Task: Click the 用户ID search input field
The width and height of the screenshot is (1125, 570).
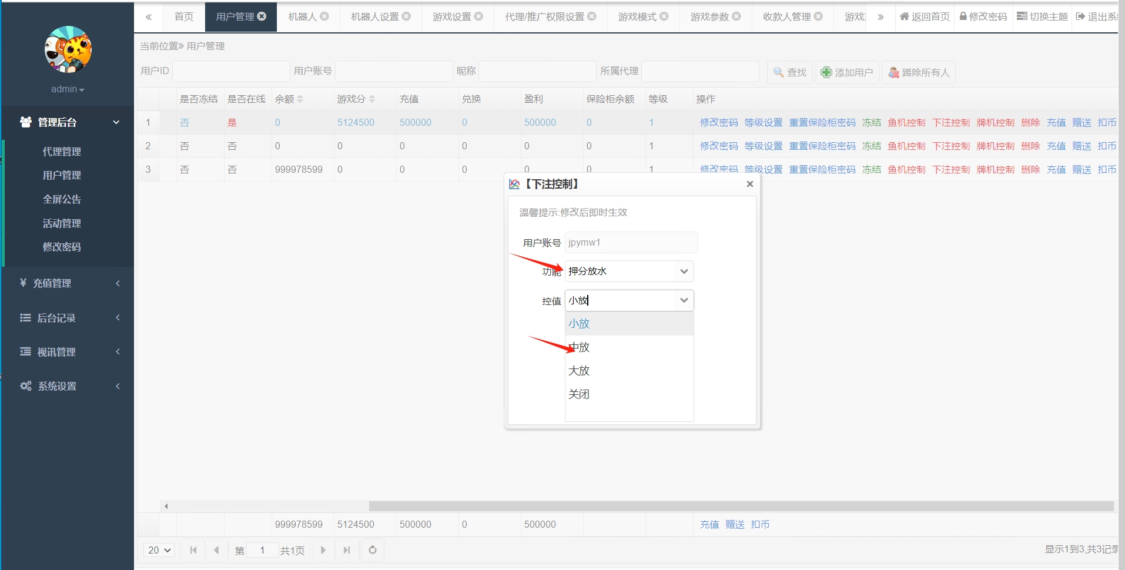Action: click(x=230, y=71)
